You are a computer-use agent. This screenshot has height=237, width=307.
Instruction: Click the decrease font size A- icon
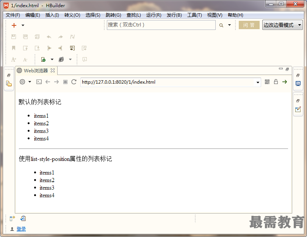[x=25, y=59]
